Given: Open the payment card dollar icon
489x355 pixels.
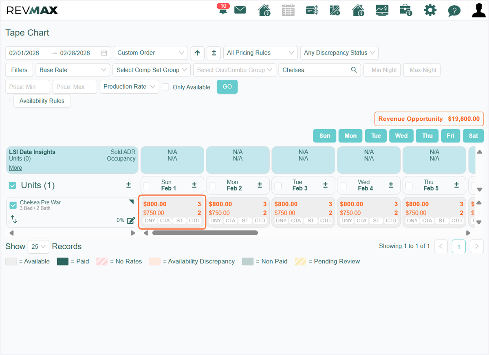Looking at the screenshot, I should tap(312, 10).
